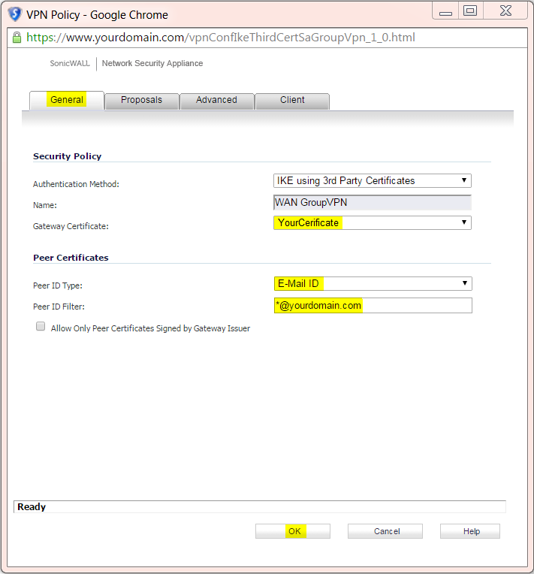
Task: Click the Network Security Appliance text
Action: (152, 63)
